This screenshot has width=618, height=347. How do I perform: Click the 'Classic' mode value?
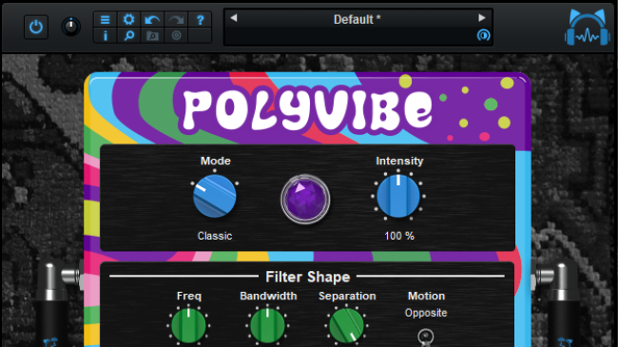(215, 236)
